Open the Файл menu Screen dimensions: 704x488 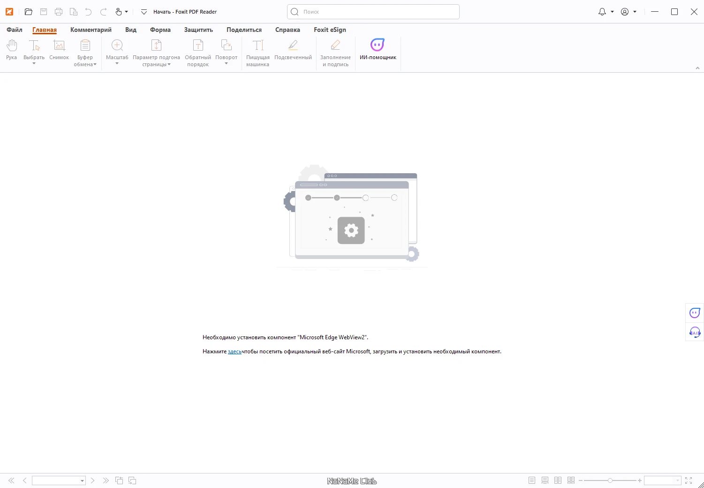coord(15,30)
